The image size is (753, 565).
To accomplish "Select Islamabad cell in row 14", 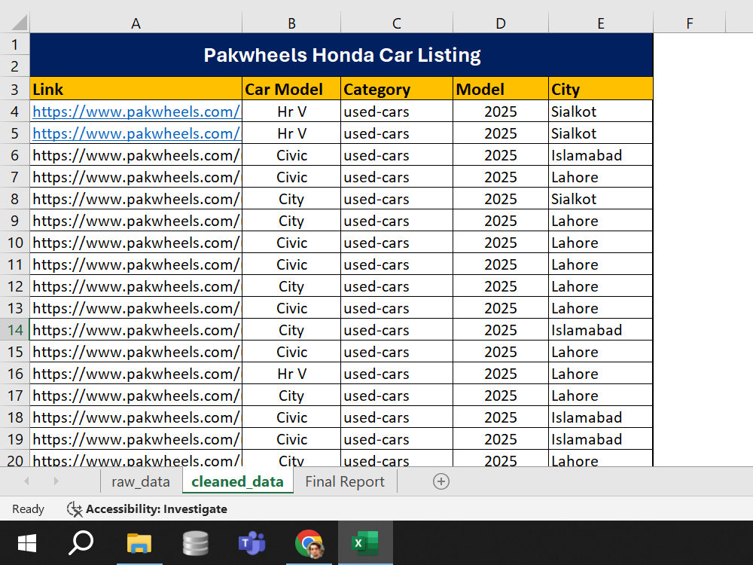I will pos(601,330).
